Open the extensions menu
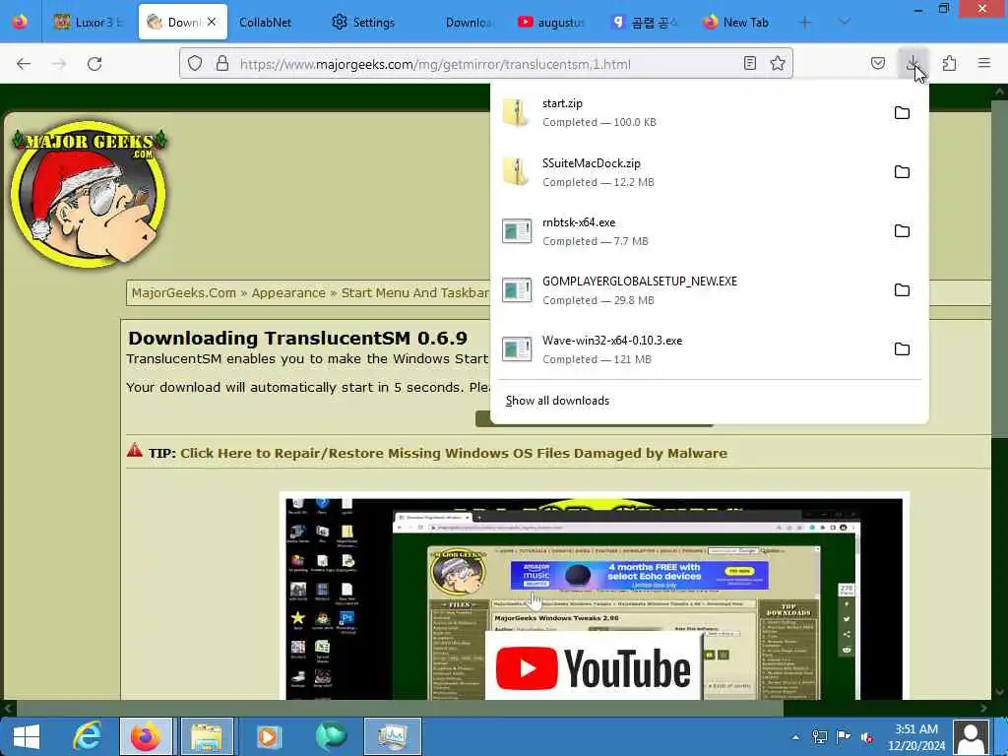 [x=949, y=64]
